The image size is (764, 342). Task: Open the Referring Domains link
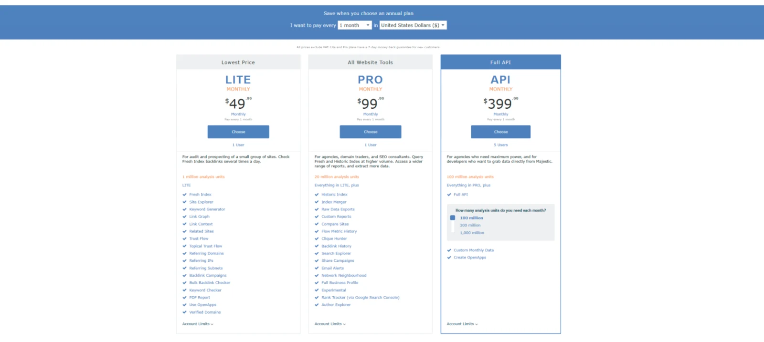[206, 253]
